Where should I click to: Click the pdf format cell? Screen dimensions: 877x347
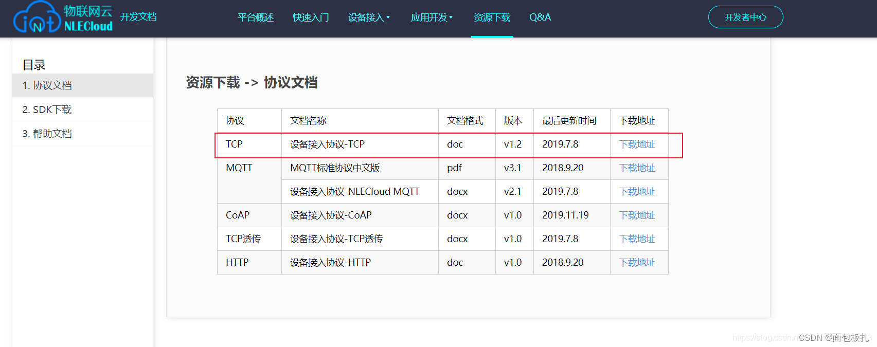[x=467, y=168]
